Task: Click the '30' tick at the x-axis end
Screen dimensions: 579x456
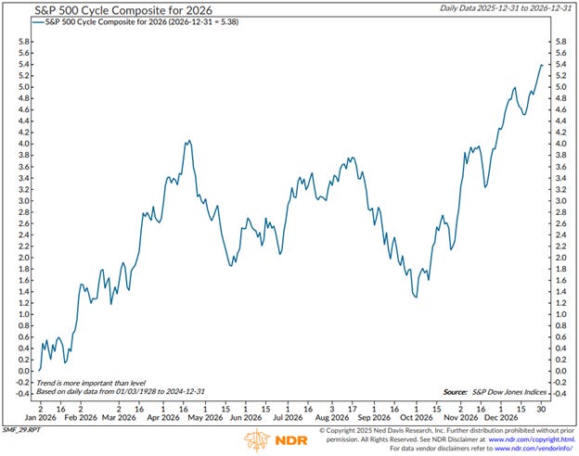Action: tap(541, 409)
